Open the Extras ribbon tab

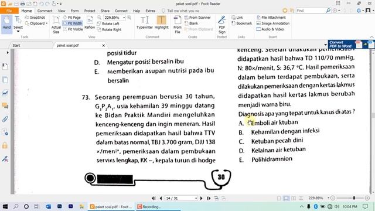coord(150,11)
